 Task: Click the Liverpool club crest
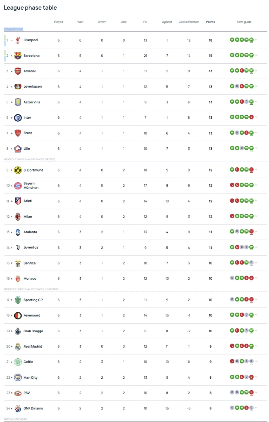[x=18, y=40]
